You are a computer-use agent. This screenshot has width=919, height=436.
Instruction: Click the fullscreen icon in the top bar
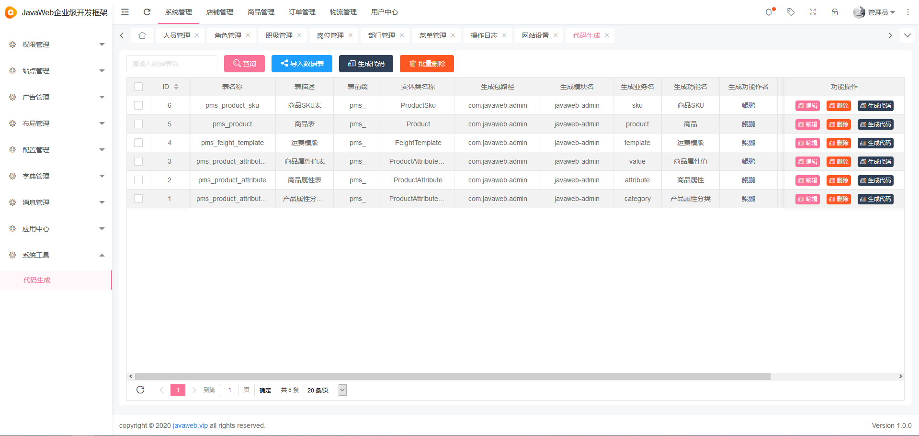coord(812,12)
